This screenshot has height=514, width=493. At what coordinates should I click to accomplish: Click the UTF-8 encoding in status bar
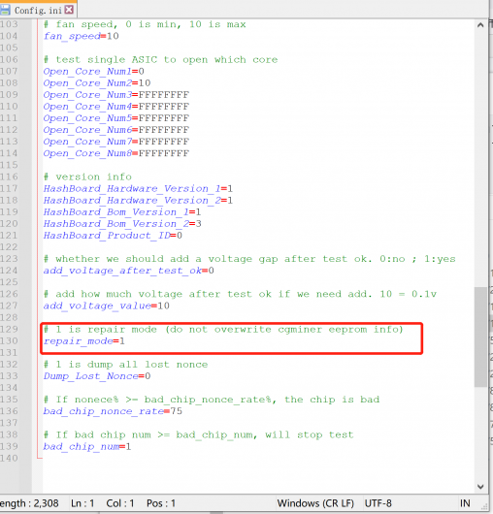[x=378, y=503]
